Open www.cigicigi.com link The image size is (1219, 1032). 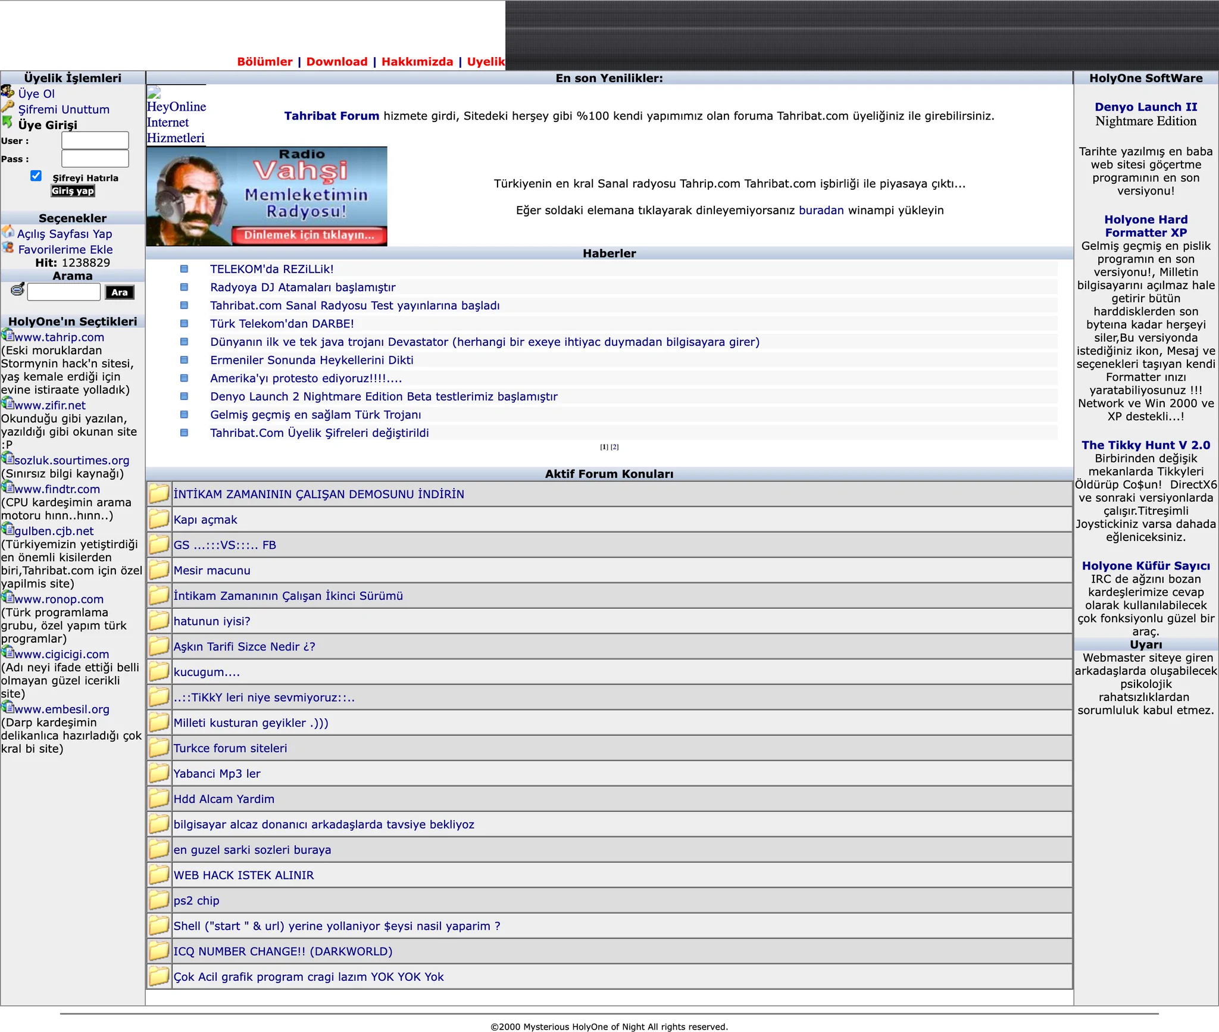(61, 654)
